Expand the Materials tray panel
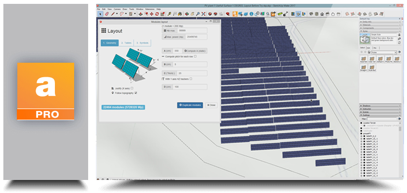 [381, 25]
